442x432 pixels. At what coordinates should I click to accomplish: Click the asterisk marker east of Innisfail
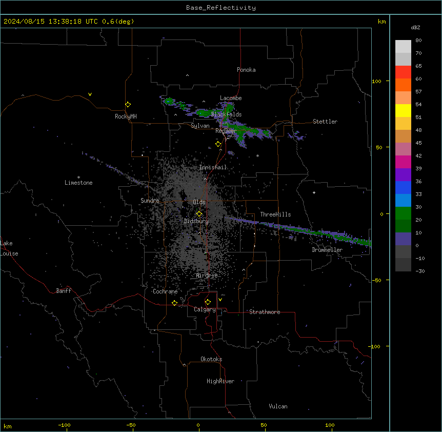coord(257,155)
